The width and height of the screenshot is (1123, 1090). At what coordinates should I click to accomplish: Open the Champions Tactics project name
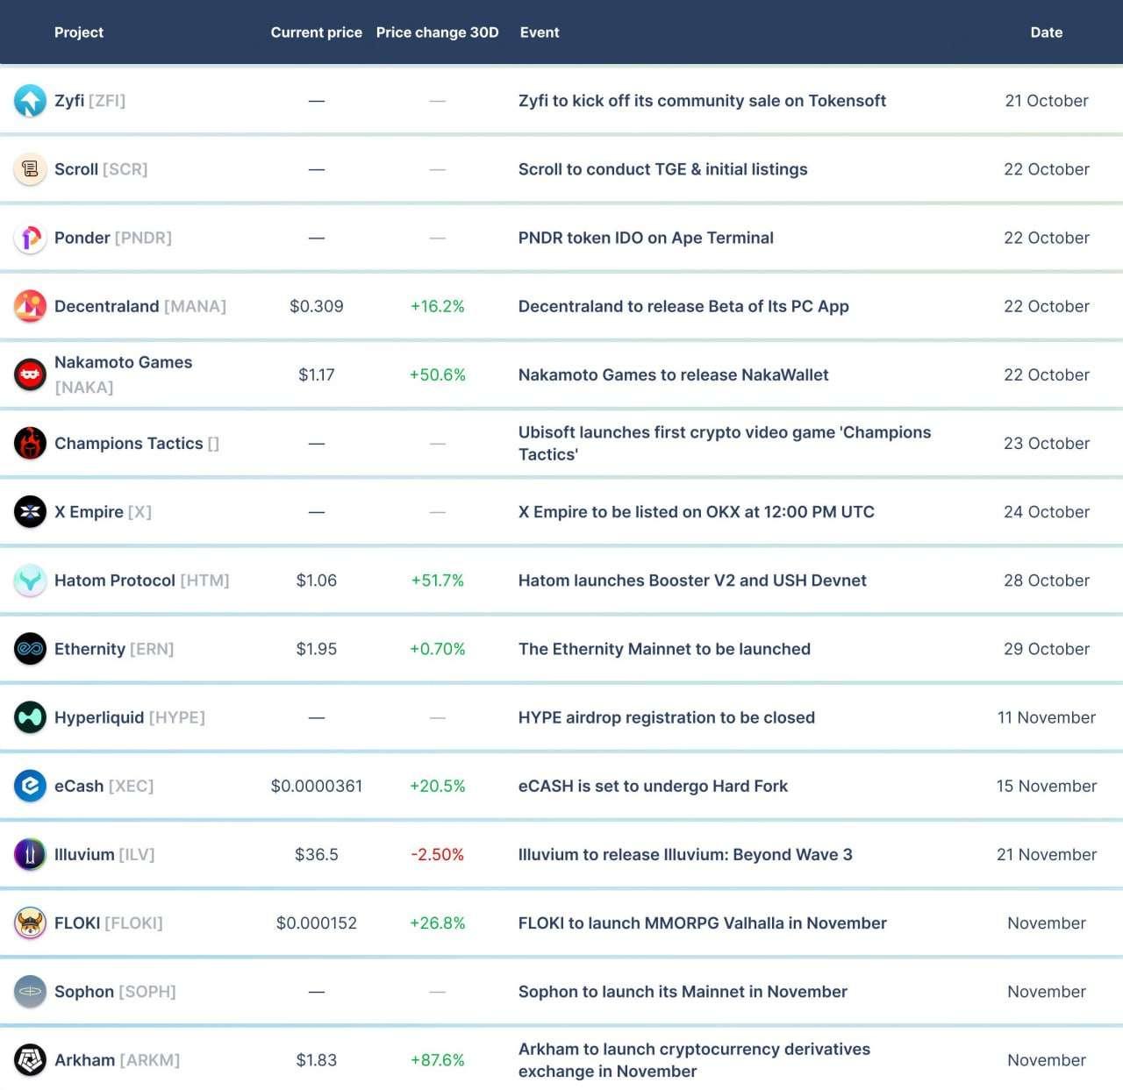(137, 444)
